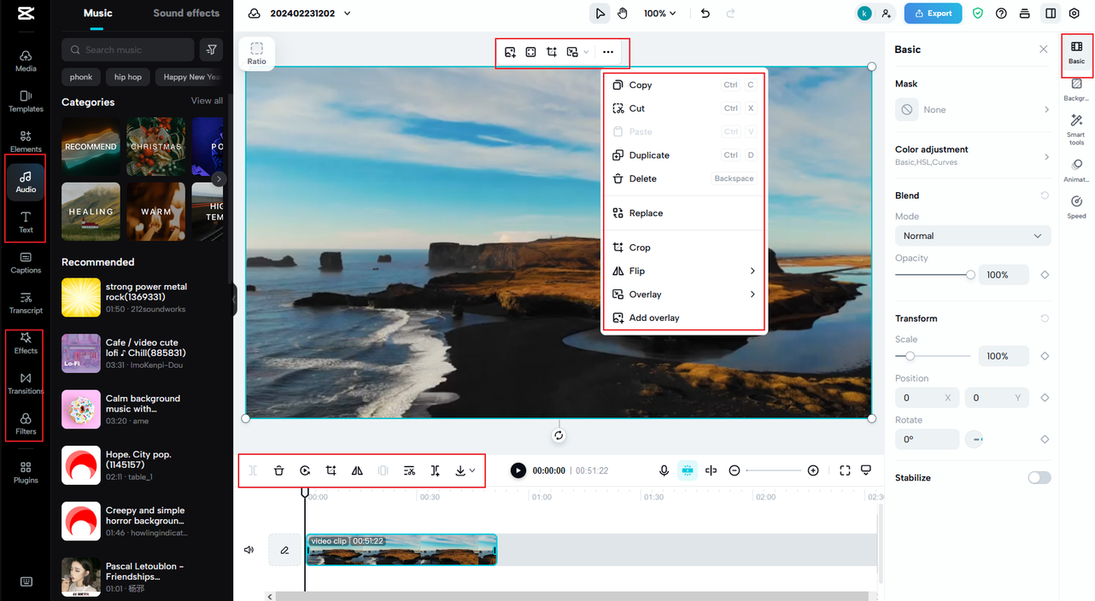This screenshot has height=601, width=1095.
Task: Open View all music categories
Action: (x=206, y=101)
